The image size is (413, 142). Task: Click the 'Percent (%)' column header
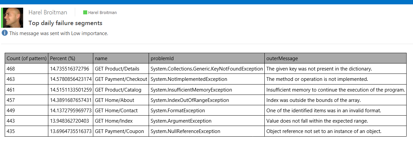(x=63, y=58)
